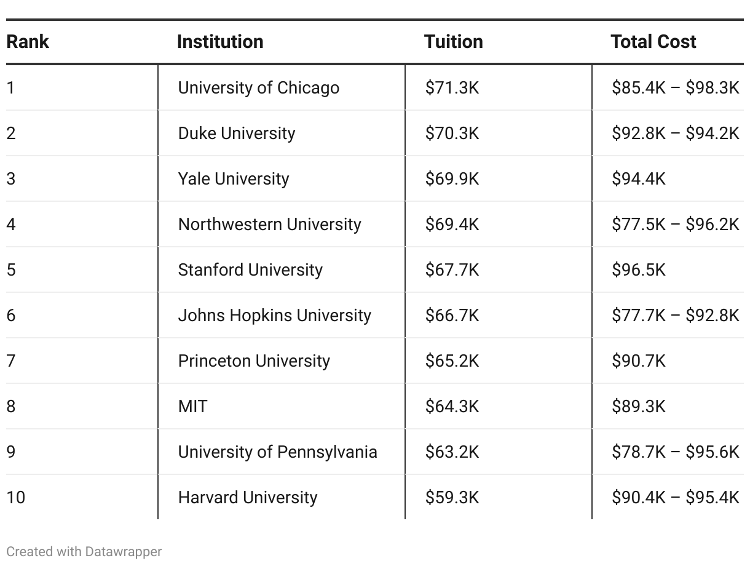The image size is (750, 566).
Task: Select the Johns Hopkins University cell
Action: (x=274, y=315)
